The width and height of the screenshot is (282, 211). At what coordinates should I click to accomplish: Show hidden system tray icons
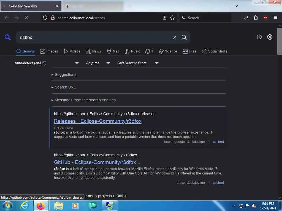click(234, 206)
